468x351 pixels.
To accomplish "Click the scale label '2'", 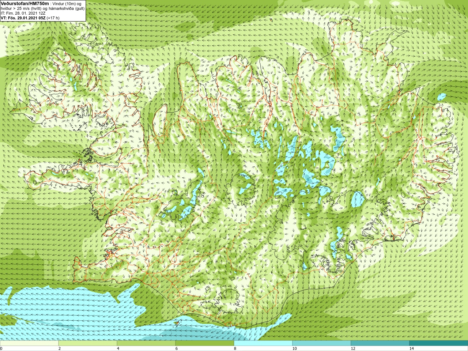I will (x=59, y=348).
